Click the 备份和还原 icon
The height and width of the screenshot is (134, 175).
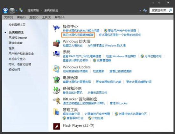tap(56, 90)
